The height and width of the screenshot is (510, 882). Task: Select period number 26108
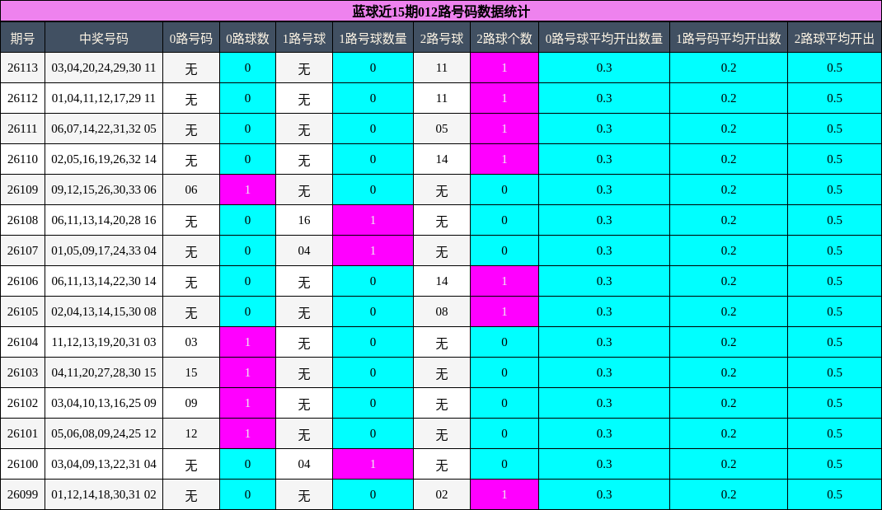tap(22, 220)
